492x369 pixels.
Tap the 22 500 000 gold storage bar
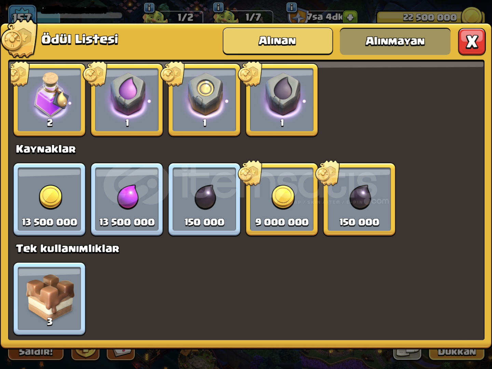pos(429,17)
